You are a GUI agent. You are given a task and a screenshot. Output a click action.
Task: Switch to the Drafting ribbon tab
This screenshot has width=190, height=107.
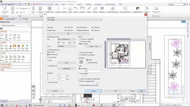[88, 4]
